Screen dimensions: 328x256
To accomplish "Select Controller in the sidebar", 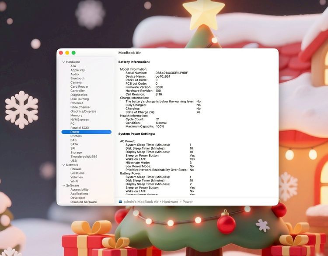I will click(x=77, y=91).
